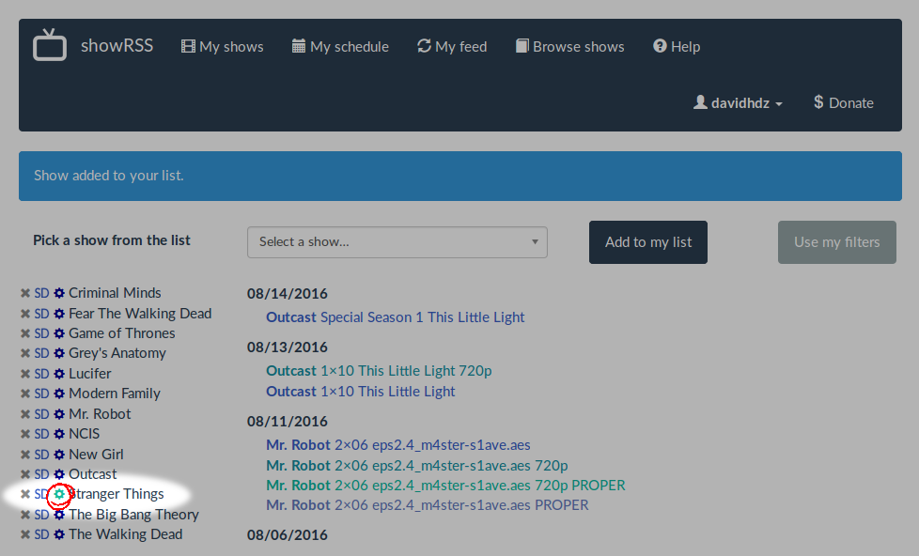Open settings gear for Modern Family

(x=59, y=394)
